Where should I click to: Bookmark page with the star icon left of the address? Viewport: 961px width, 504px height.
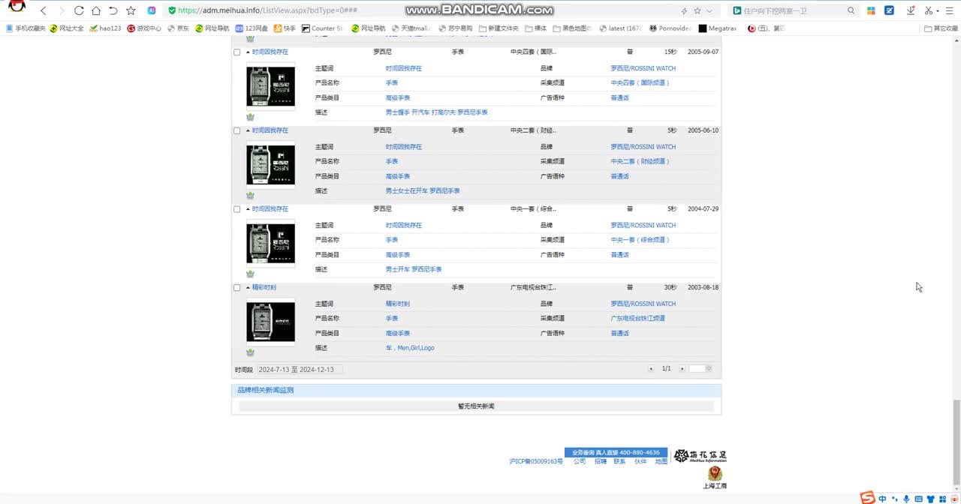point(131,10)
